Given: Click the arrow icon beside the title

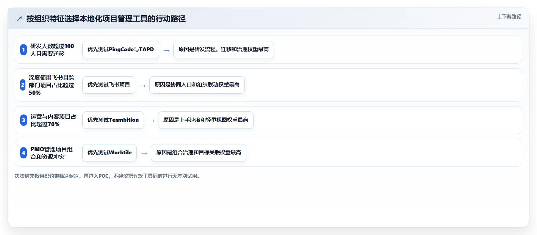Looking at the screenshot, I should (19, 19).
